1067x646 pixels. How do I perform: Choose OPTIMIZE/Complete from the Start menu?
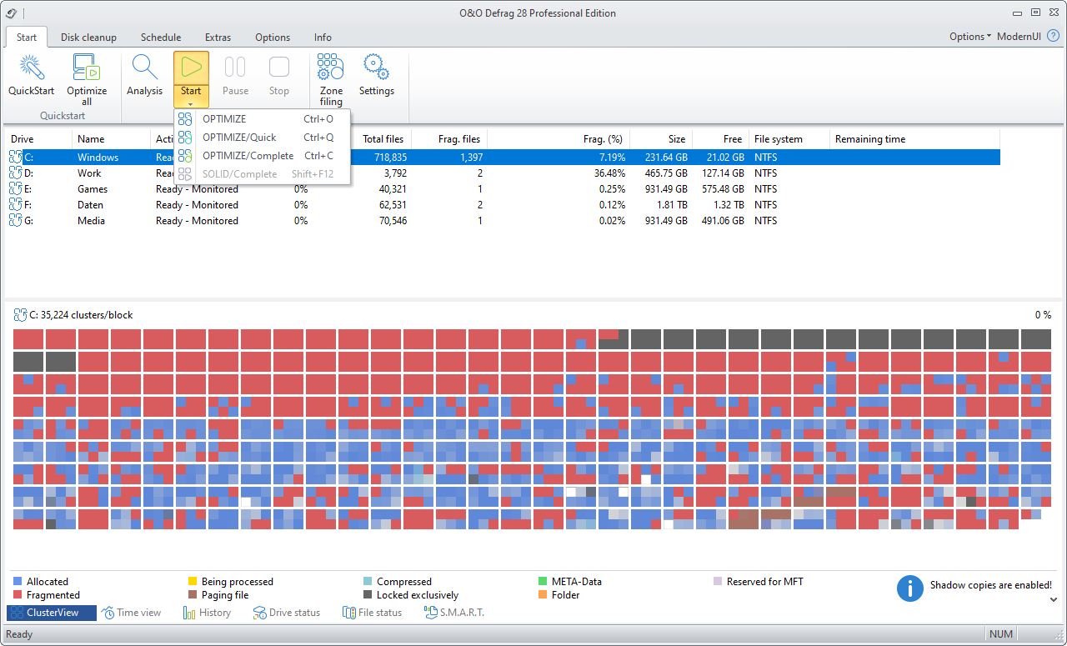click(263, 156)
